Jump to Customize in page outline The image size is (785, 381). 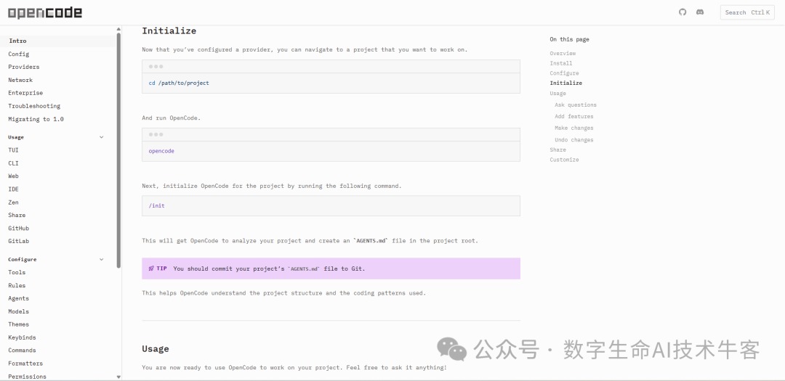(564, 160)
